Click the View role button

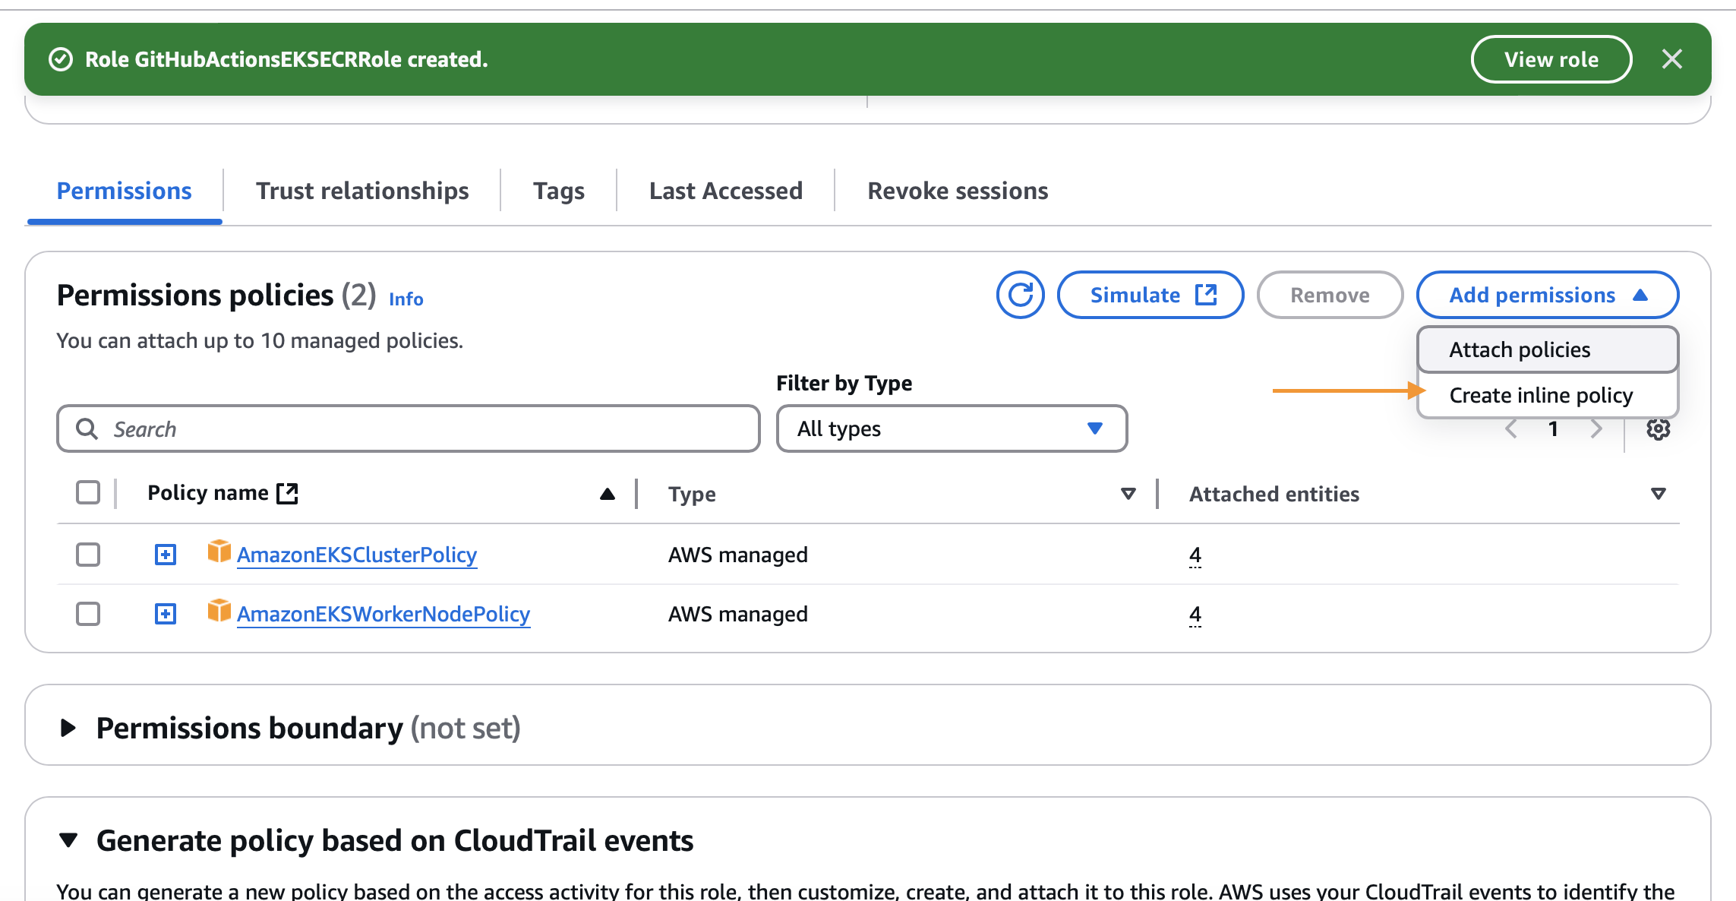click(x=1551, y=59)
